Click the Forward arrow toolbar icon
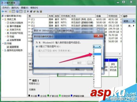Viewport: 137px width, 102px height. (6, 11)
